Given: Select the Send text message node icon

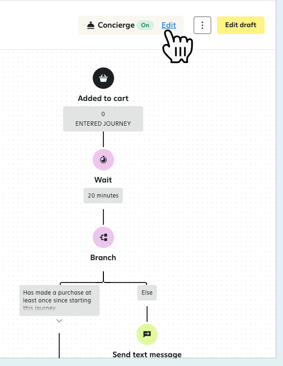Looking at the screenshot, I should tap(147, 334).
